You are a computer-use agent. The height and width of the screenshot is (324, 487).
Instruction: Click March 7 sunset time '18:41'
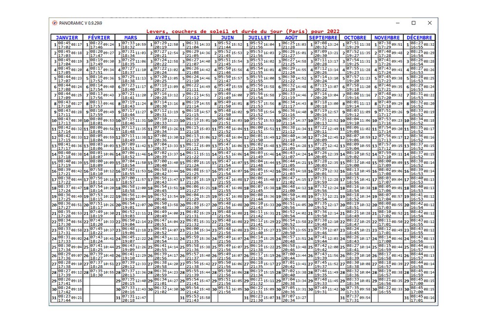coord(128,97)
